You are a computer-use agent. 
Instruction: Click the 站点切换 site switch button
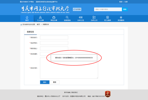point(77,9)
